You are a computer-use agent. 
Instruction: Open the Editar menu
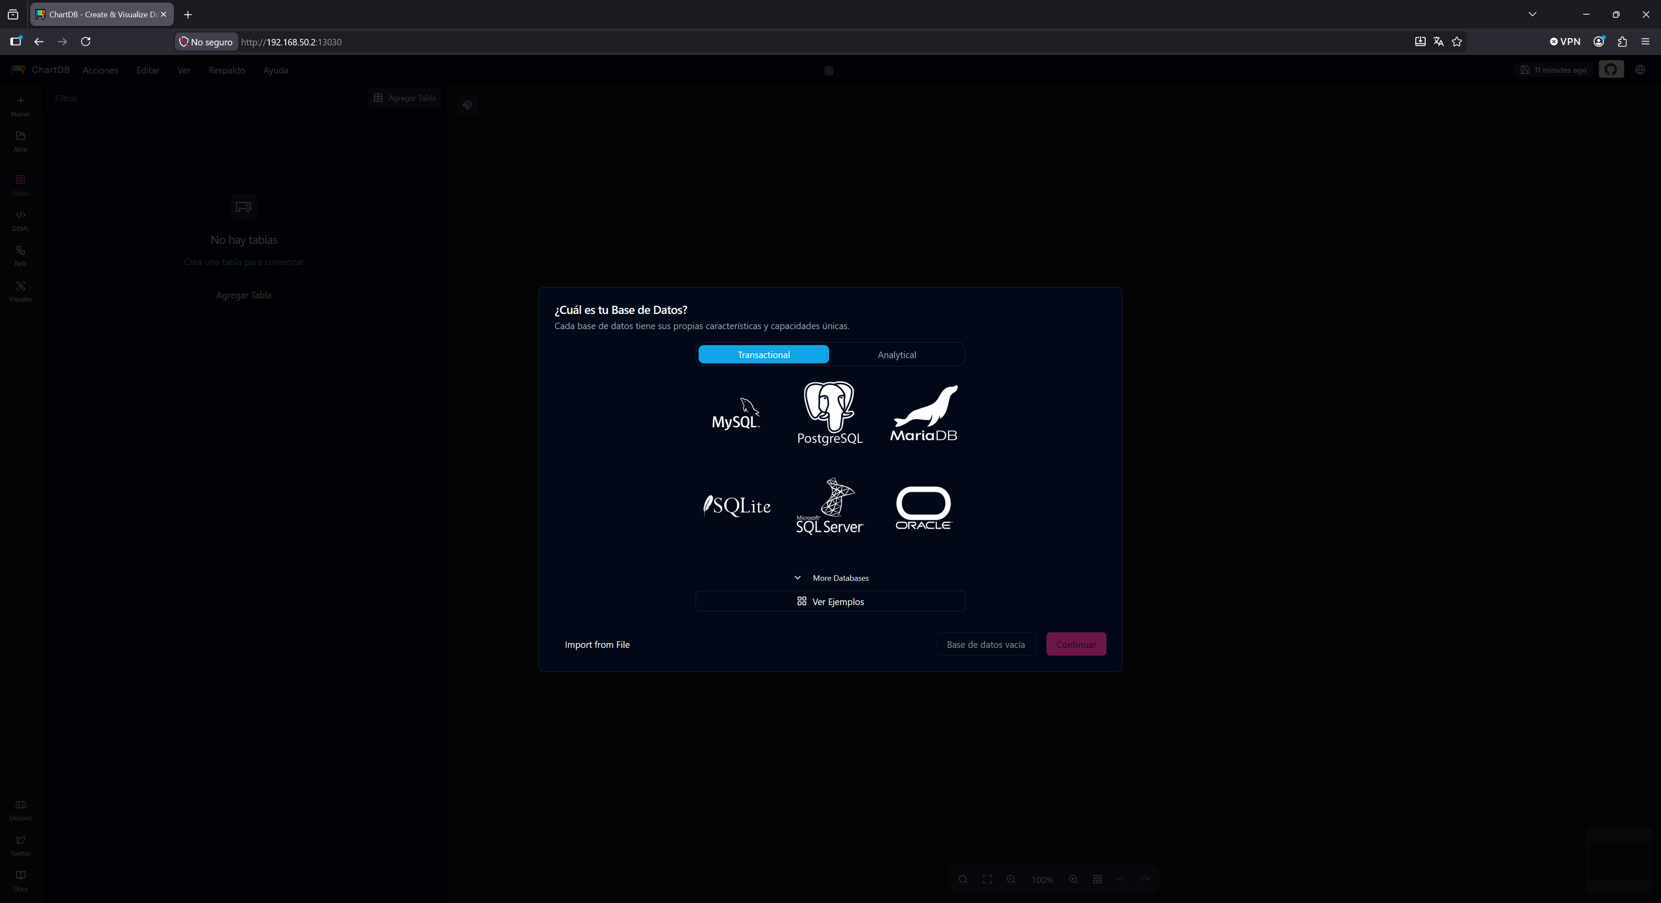pyautogui.click(x=148, y=70)
